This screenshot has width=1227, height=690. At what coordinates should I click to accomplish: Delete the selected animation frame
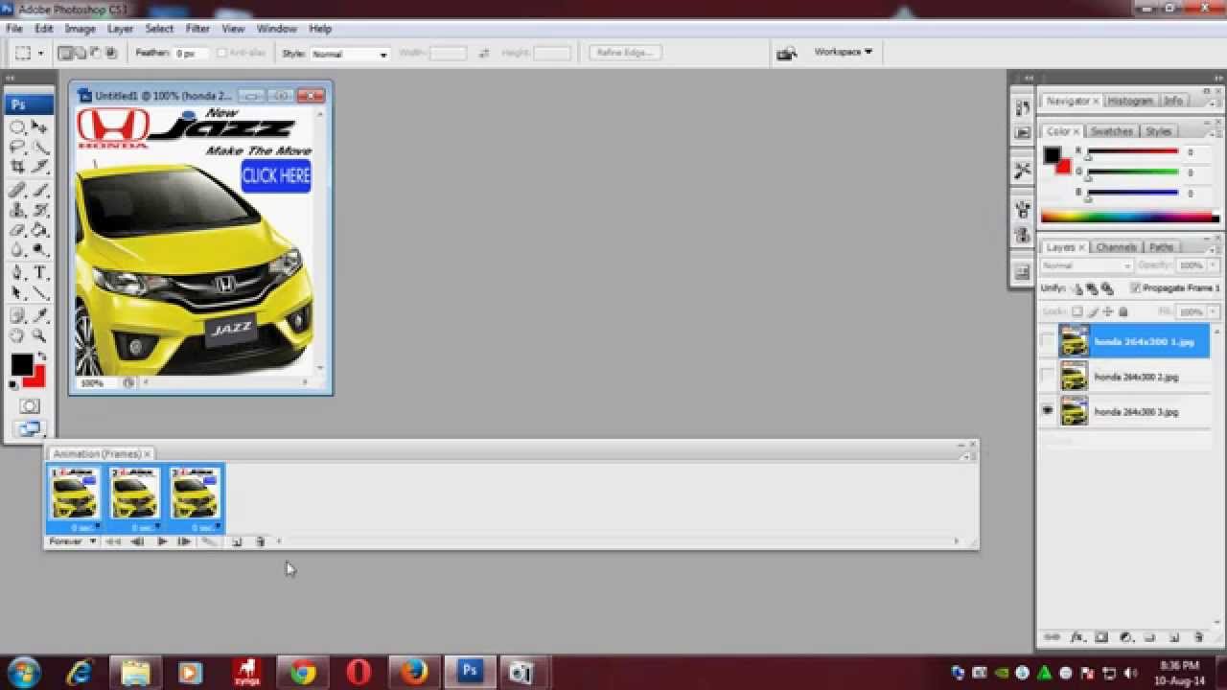click(260, 541)
